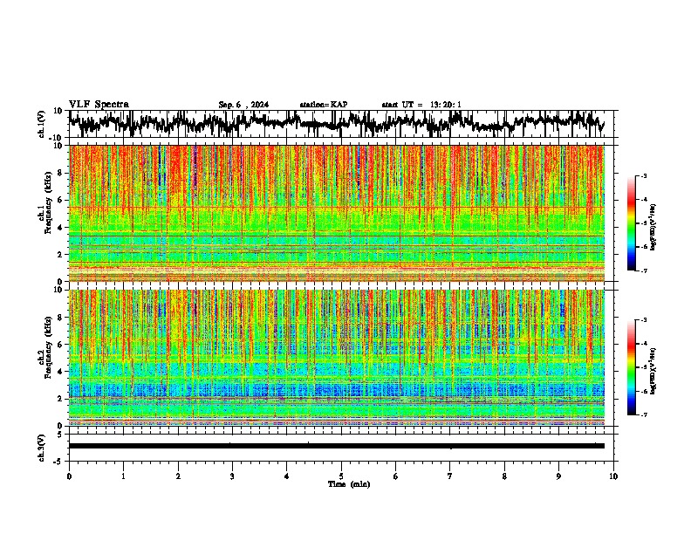Screen dimensions: 691x534
Task: Click the solid black ch.3 signal band
Action: [337, 446]
